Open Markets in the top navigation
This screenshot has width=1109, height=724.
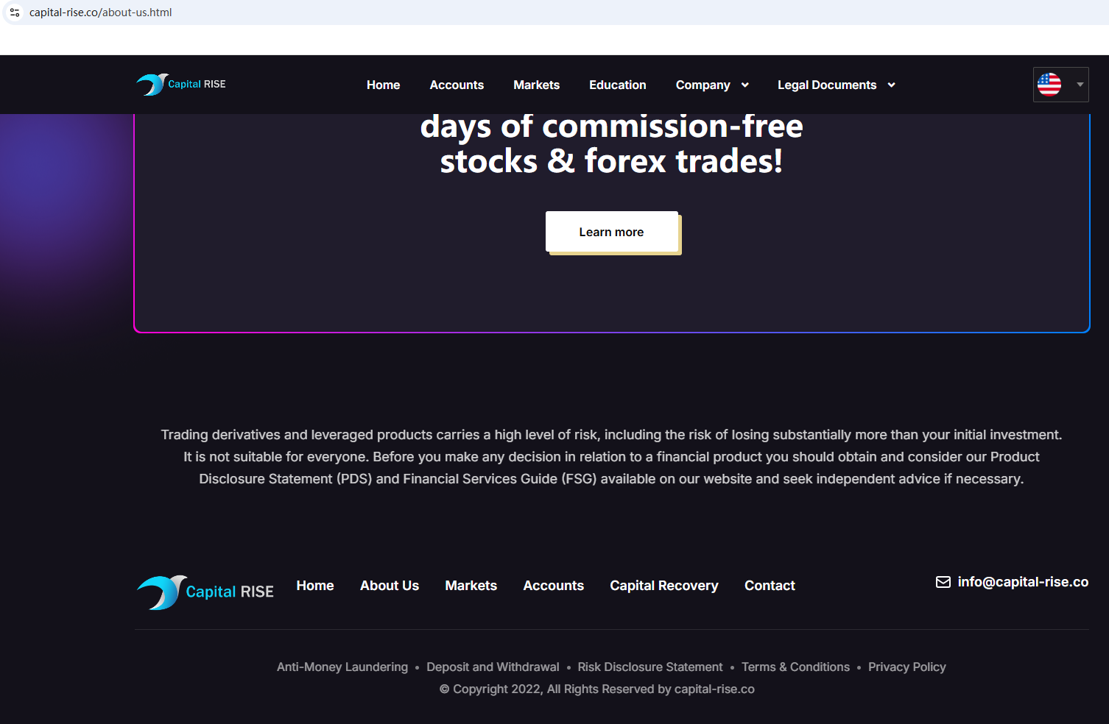click(x=537, y=85)
